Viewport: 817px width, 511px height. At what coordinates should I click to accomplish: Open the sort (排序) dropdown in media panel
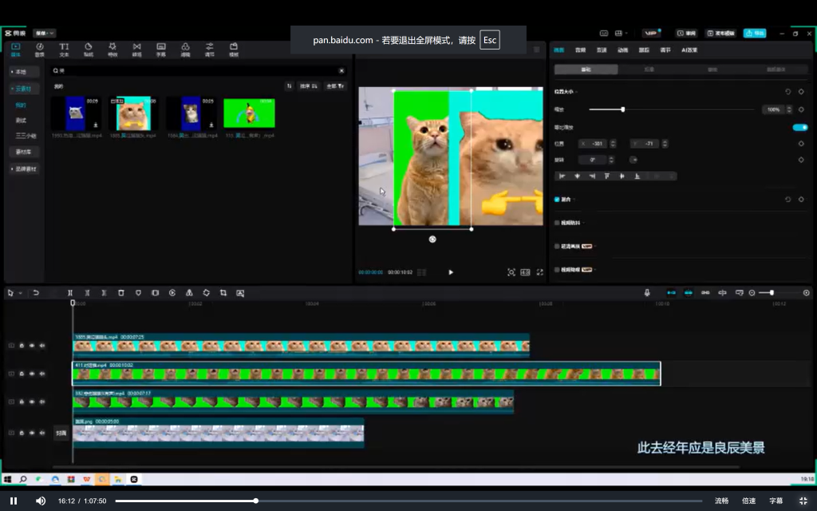309,86
